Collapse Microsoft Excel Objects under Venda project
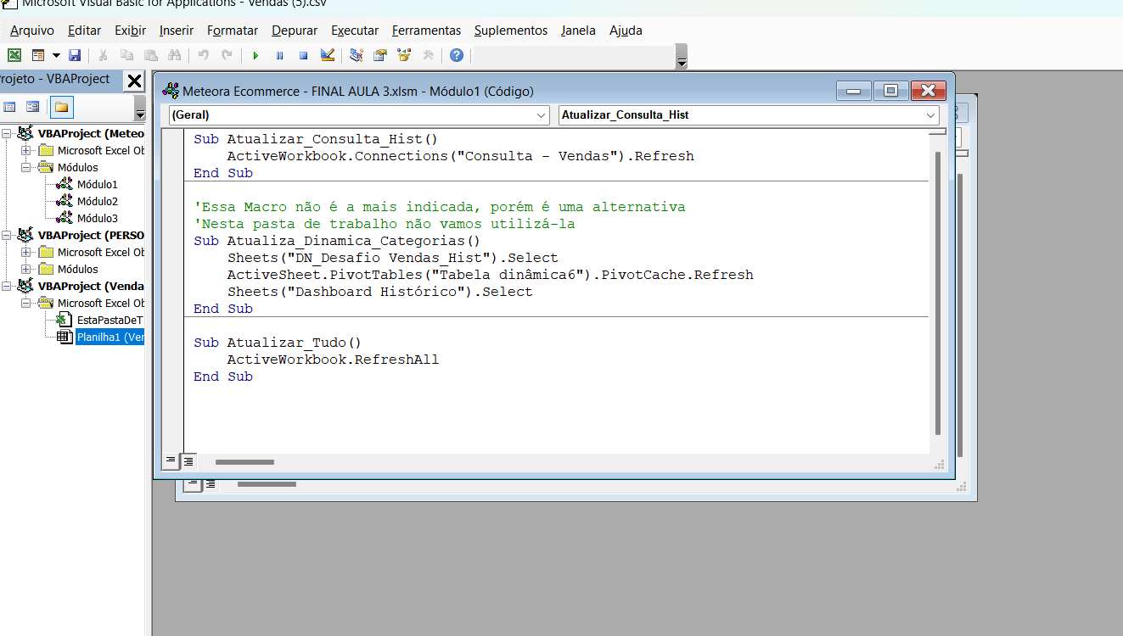 pos(25,303)
